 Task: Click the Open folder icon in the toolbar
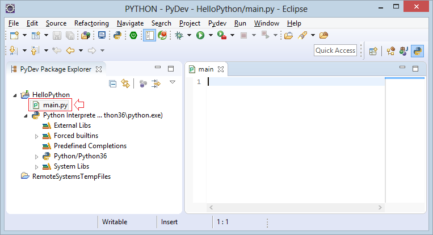pyautogui.click(x=288, y=35)
